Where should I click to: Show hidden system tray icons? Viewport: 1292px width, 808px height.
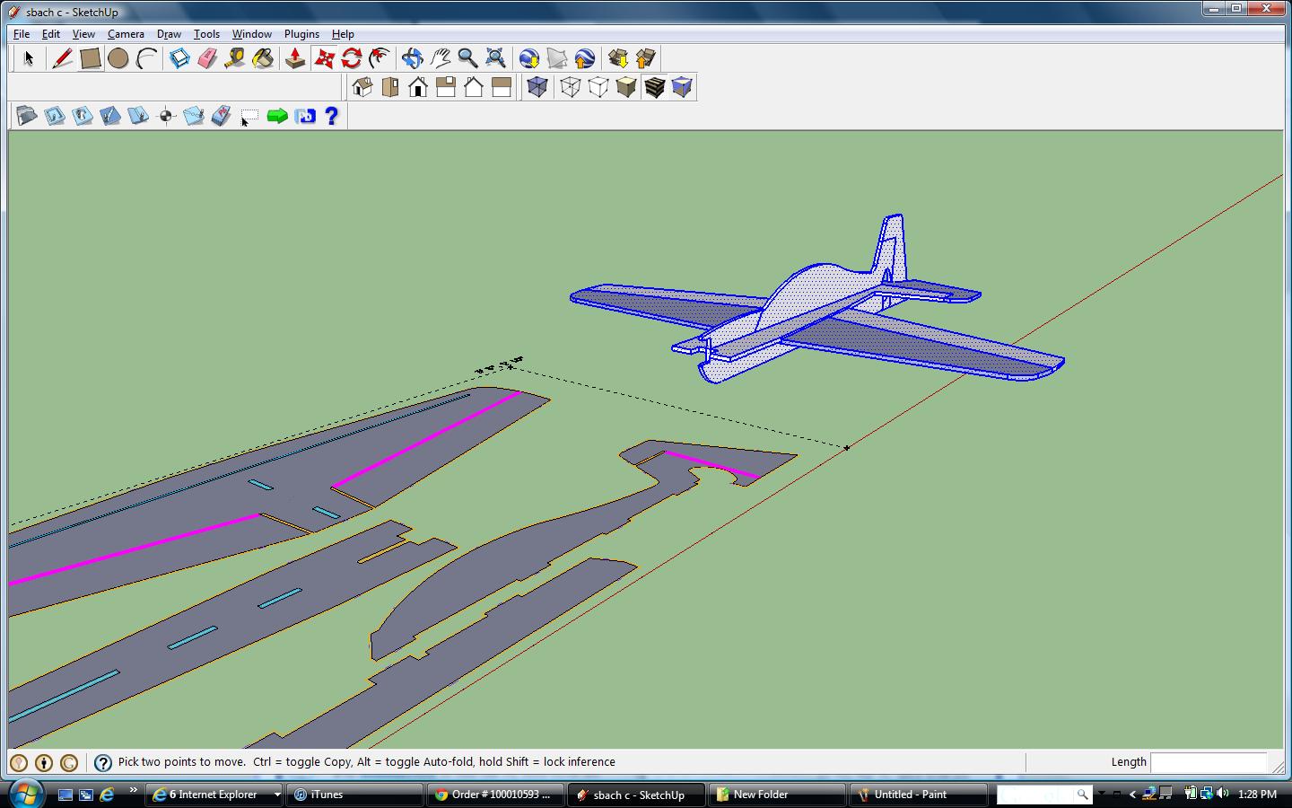click(x=1132, y=795)
